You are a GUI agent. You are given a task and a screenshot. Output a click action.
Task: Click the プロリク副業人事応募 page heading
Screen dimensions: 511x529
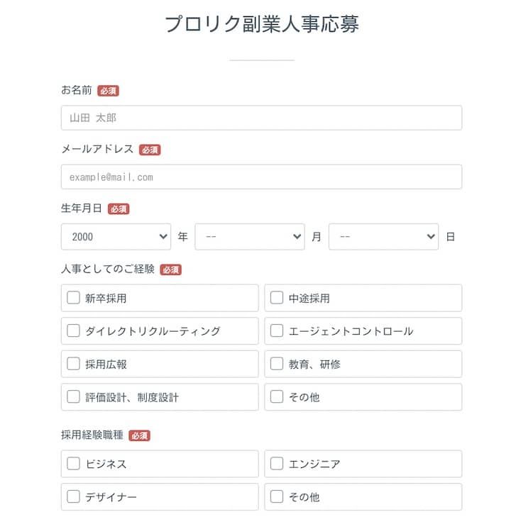(x=261, y=24)
